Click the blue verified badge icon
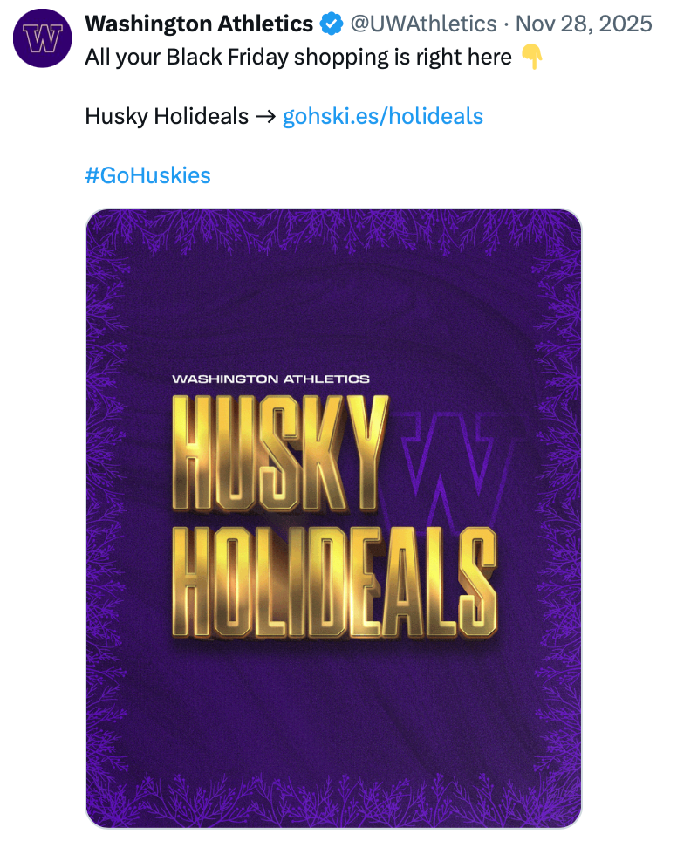 point(332,24)
